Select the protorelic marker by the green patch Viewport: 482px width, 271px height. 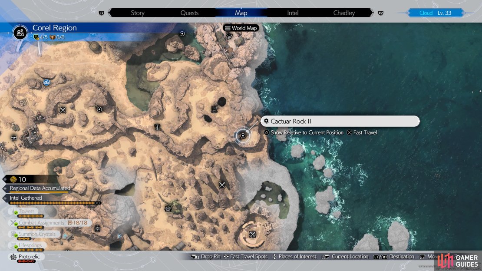coord(168,209)
